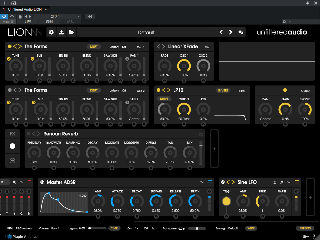320x240 pixels.
Task: Trigger the LFO TRIG yellow button
Action: tap(226, 201)
